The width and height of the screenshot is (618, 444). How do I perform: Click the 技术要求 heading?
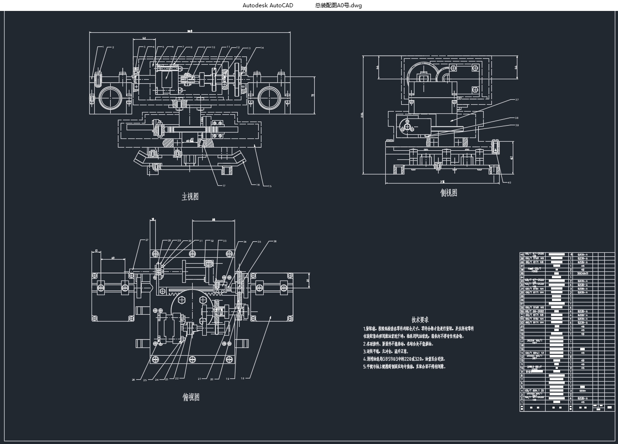pyautogui.click(x=420, y=320)
